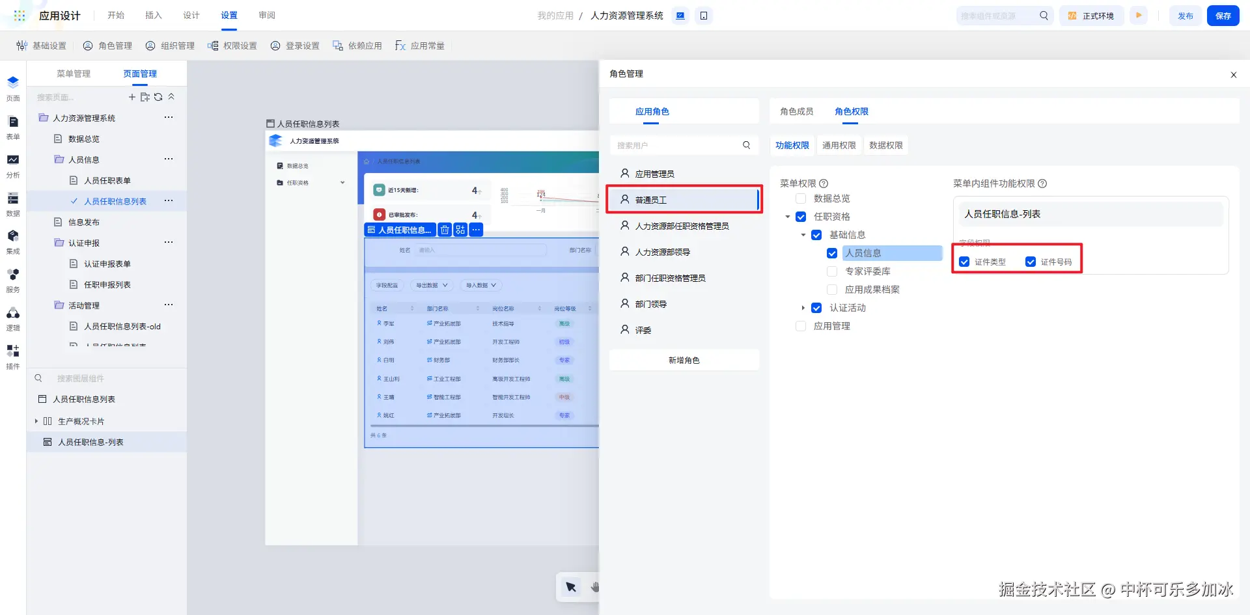The height and width of the screenshot is (615, 1250).
Task: Select the 应用管理员 role
Action: [x=684, y=174]
